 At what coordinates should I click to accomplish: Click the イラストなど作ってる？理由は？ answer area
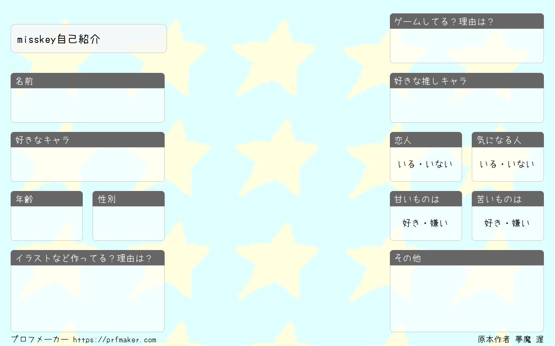click(x=88, y=298)
